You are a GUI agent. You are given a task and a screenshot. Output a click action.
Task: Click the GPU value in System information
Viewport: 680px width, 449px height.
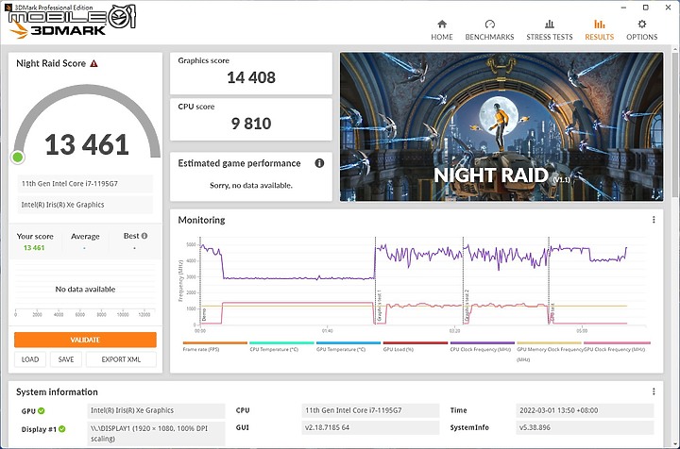click(156, 410)
